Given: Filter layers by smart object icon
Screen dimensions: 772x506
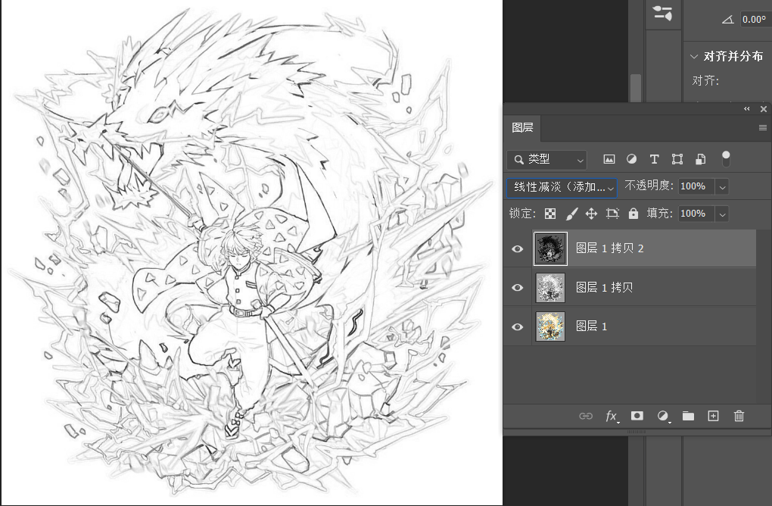Looking at the screenshot, I should click(x=700, y=159).
